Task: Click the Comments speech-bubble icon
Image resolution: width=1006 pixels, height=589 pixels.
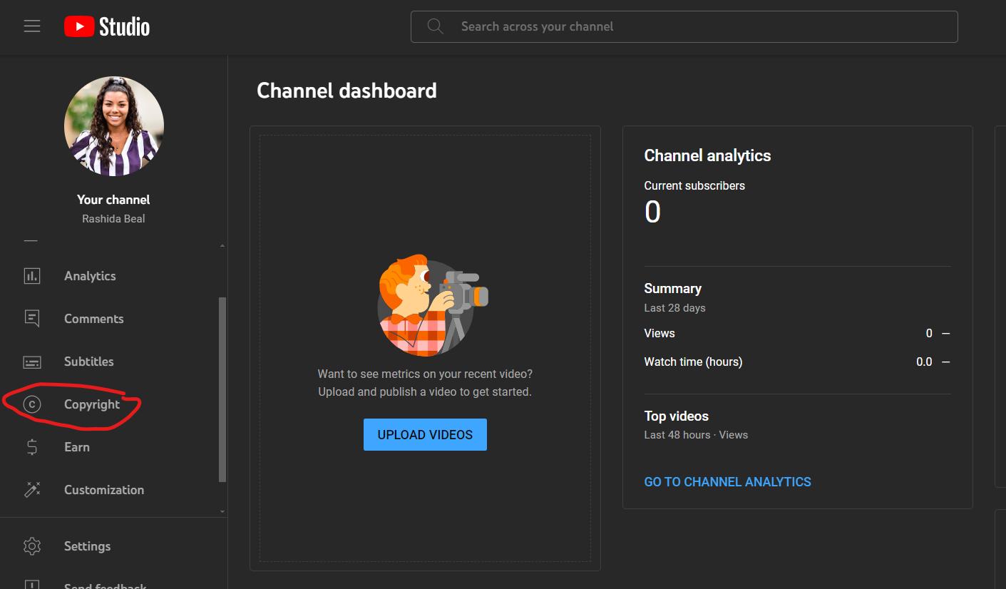Action: pyautogui.click(x=32, y=319)
